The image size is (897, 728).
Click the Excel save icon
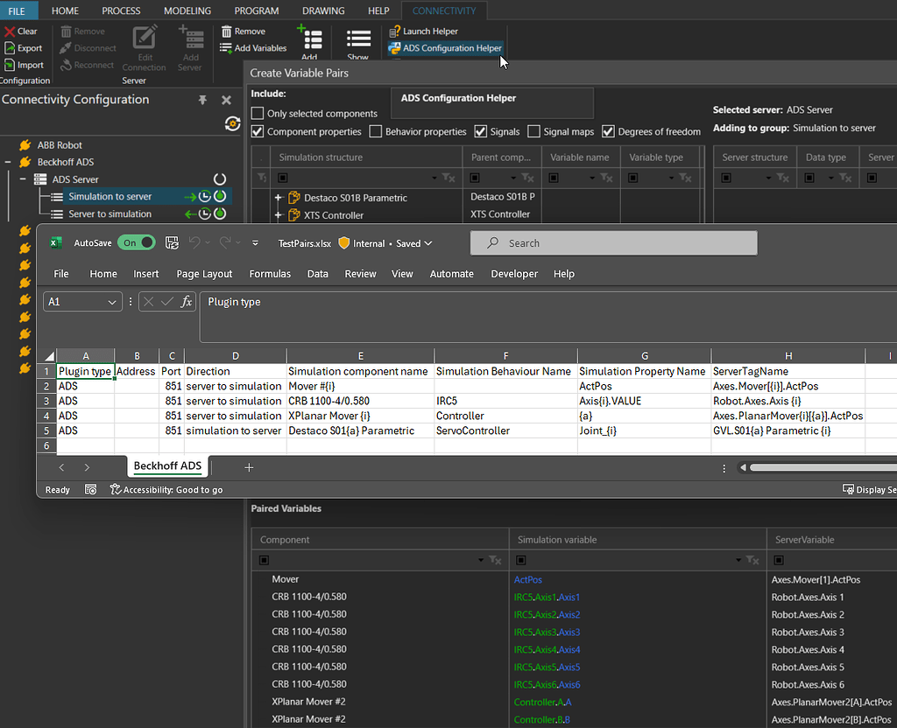click(172, 243)
